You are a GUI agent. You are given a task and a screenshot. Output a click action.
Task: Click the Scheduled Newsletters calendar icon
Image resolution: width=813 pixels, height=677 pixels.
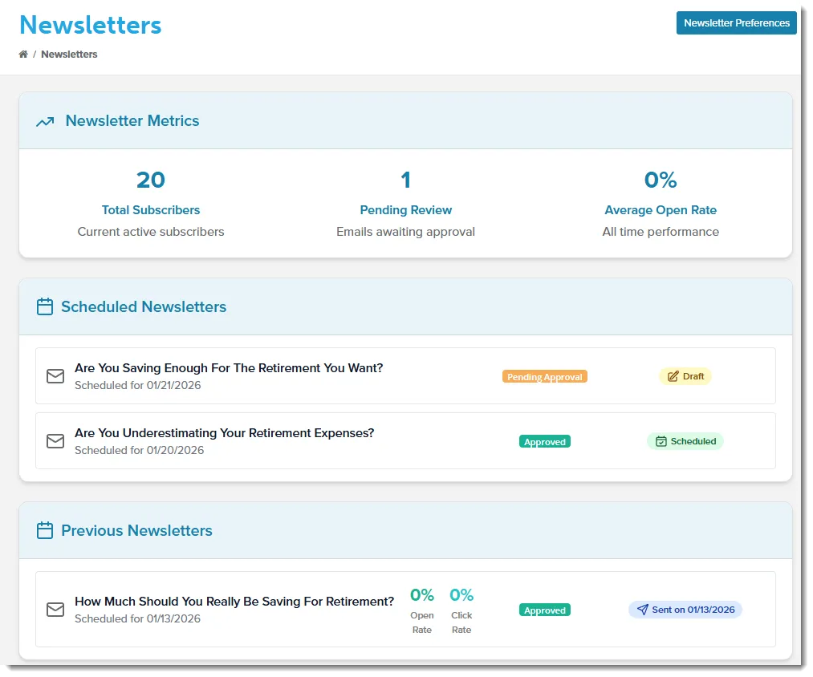pos(45,306)
